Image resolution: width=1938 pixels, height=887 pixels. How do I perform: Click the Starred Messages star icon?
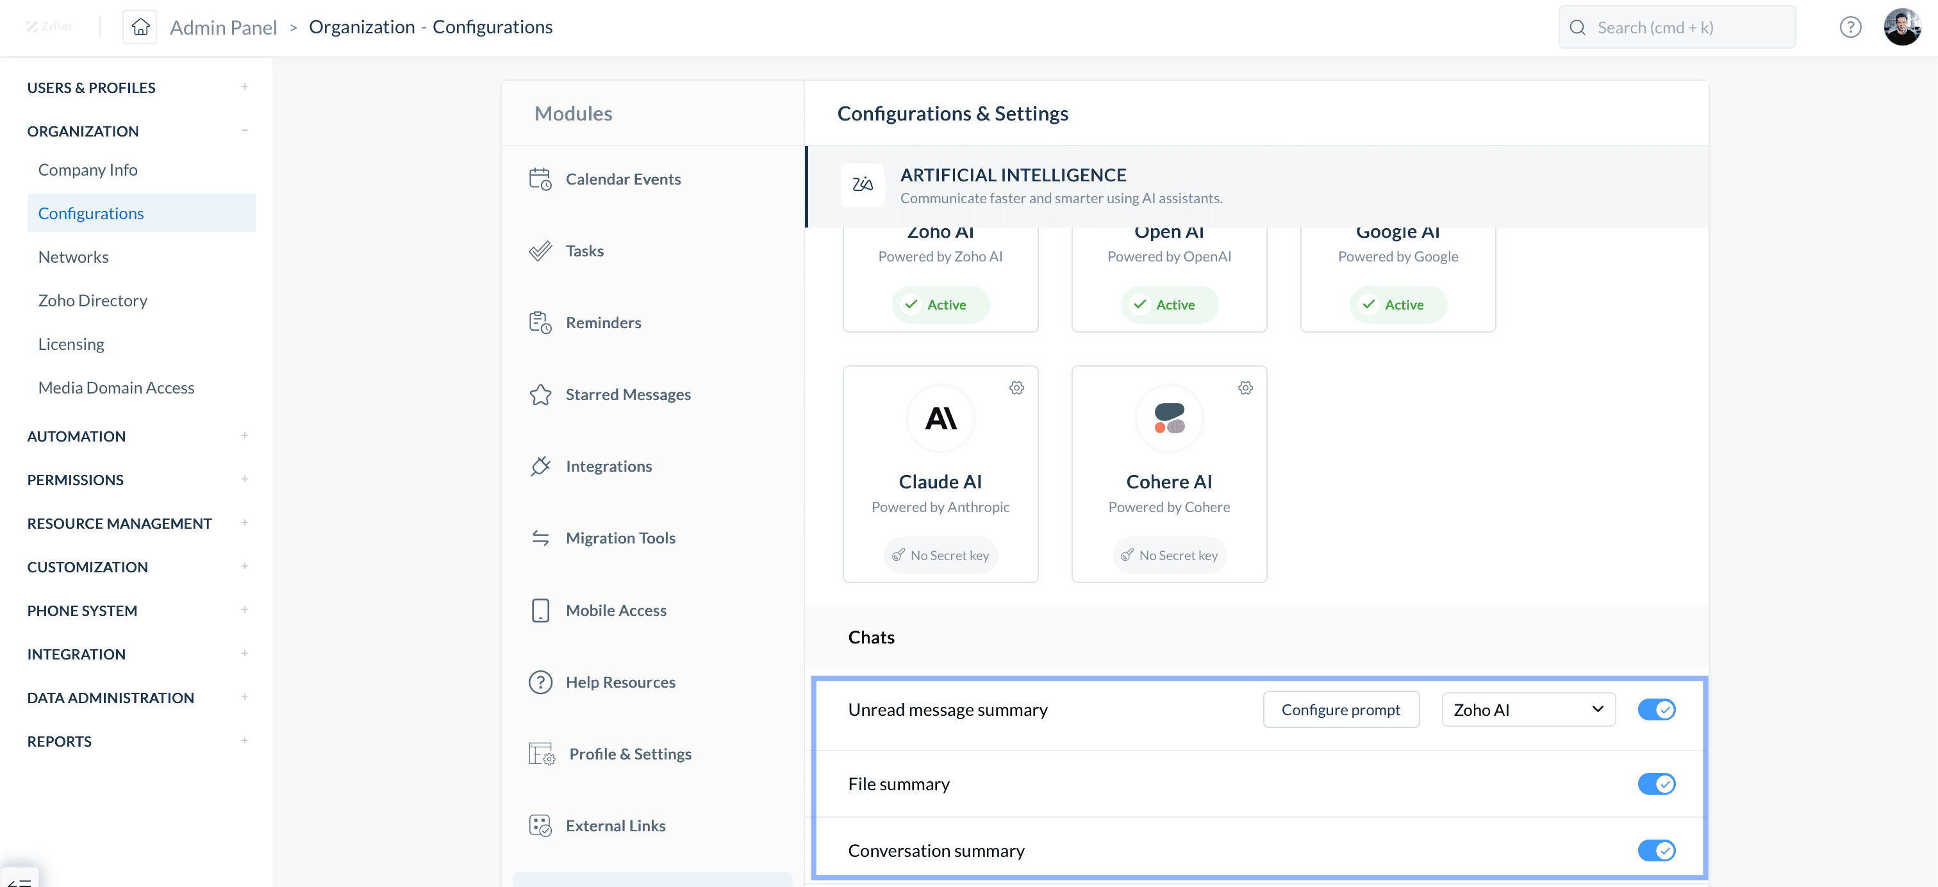point(540,394)
